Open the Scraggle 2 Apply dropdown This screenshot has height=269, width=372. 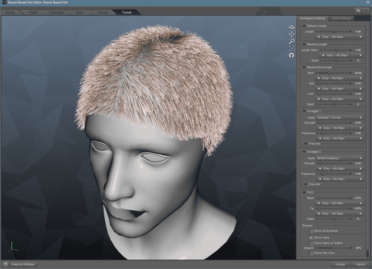pyautogui.click(x=339, y=158)
